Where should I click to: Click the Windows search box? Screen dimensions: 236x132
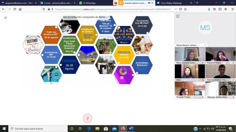click(37, 129)
